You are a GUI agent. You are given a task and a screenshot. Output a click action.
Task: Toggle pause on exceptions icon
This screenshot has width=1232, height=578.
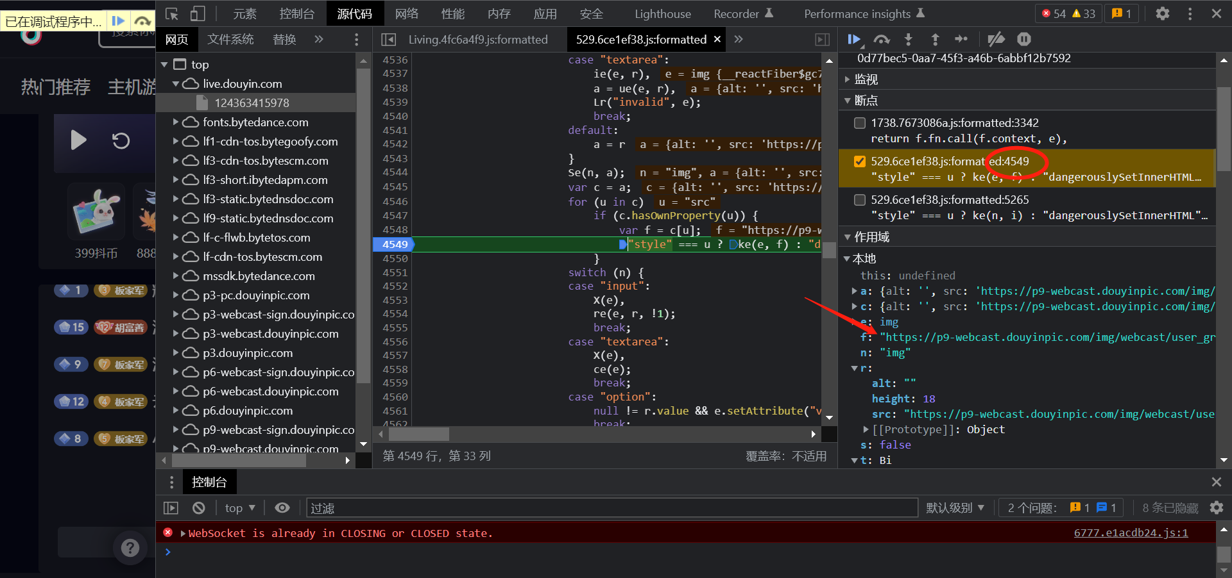(x=1024, y=40)
